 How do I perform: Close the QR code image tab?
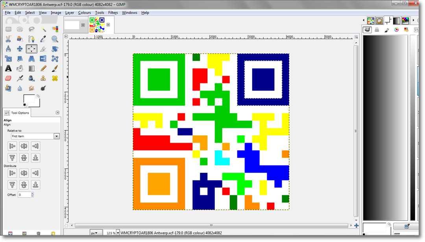(108, 25)
